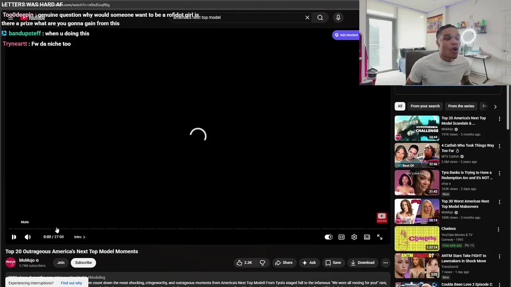Start voice search with the microphone icon
This screenshot has width=511, height=287.
338,18
